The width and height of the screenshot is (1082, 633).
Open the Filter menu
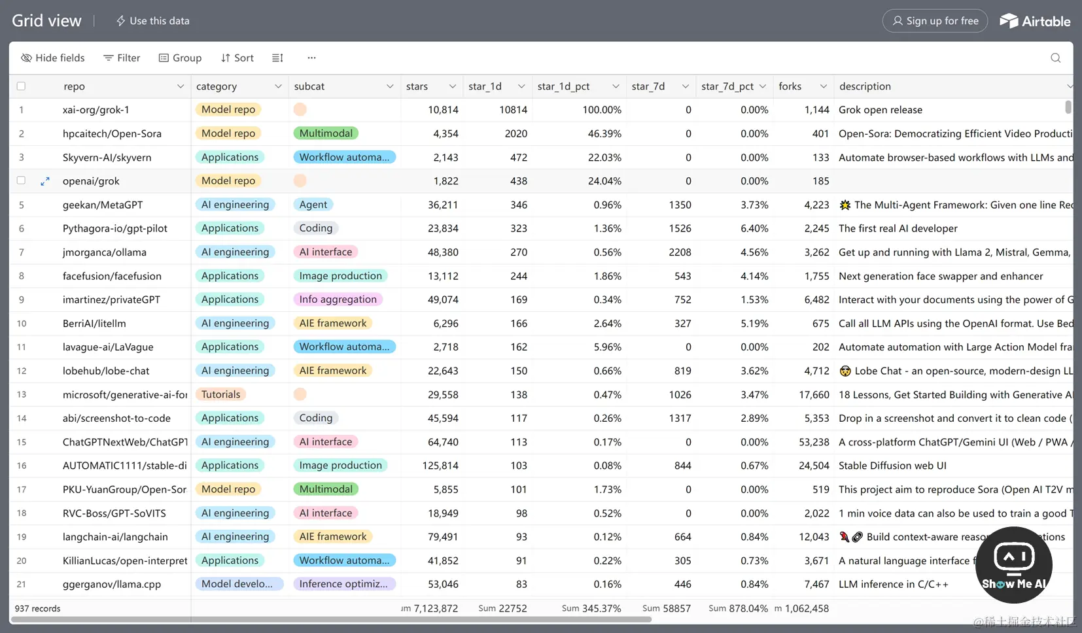122,58
